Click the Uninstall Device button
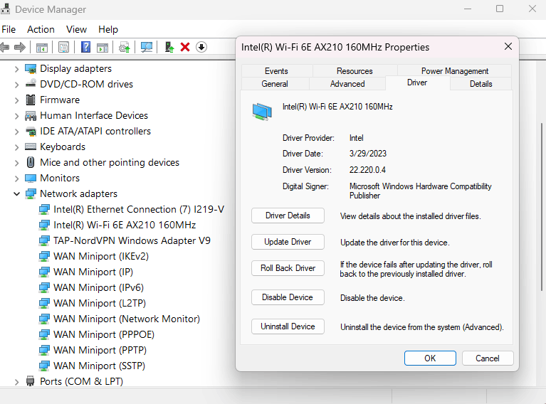Screen dimensions: 546x404 tap(288, 326)
